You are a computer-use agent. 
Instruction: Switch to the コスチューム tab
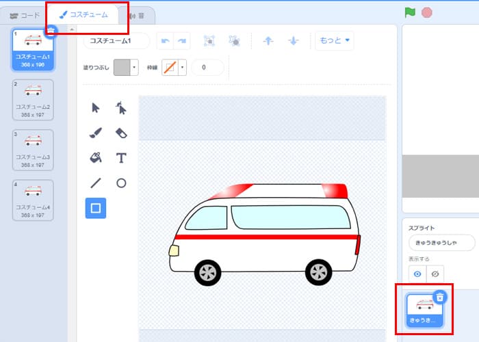click(83, 14)
